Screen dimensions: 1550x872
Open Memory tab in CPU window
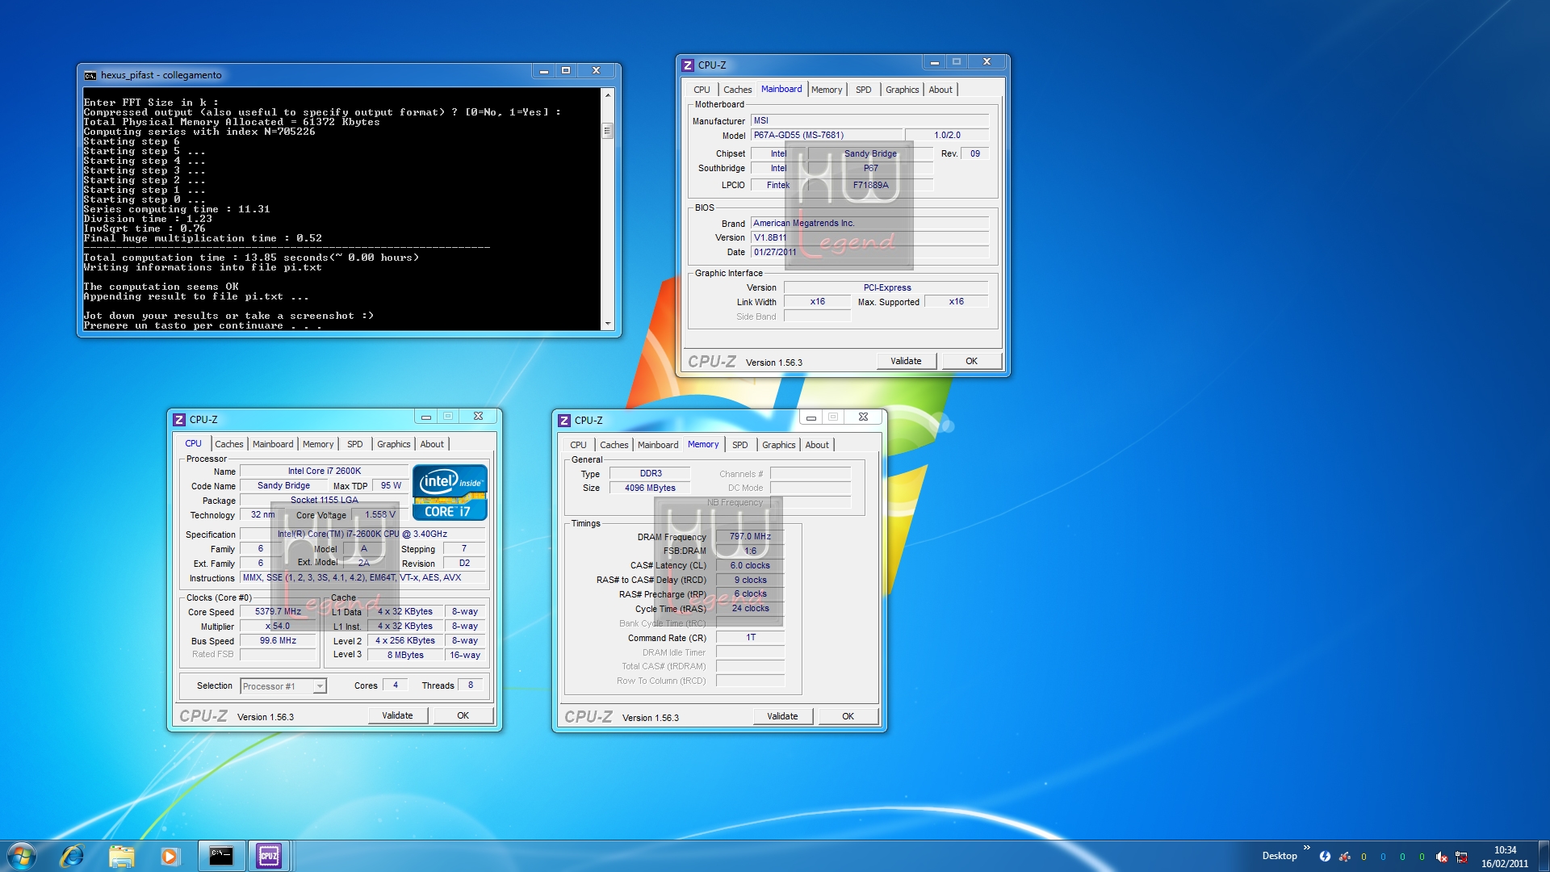coord(318,444)
